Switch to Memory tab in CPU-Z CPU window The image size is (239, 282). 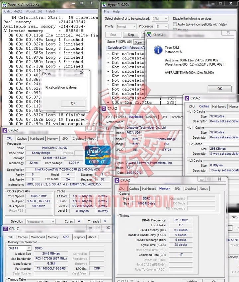[x=52, y=138]
